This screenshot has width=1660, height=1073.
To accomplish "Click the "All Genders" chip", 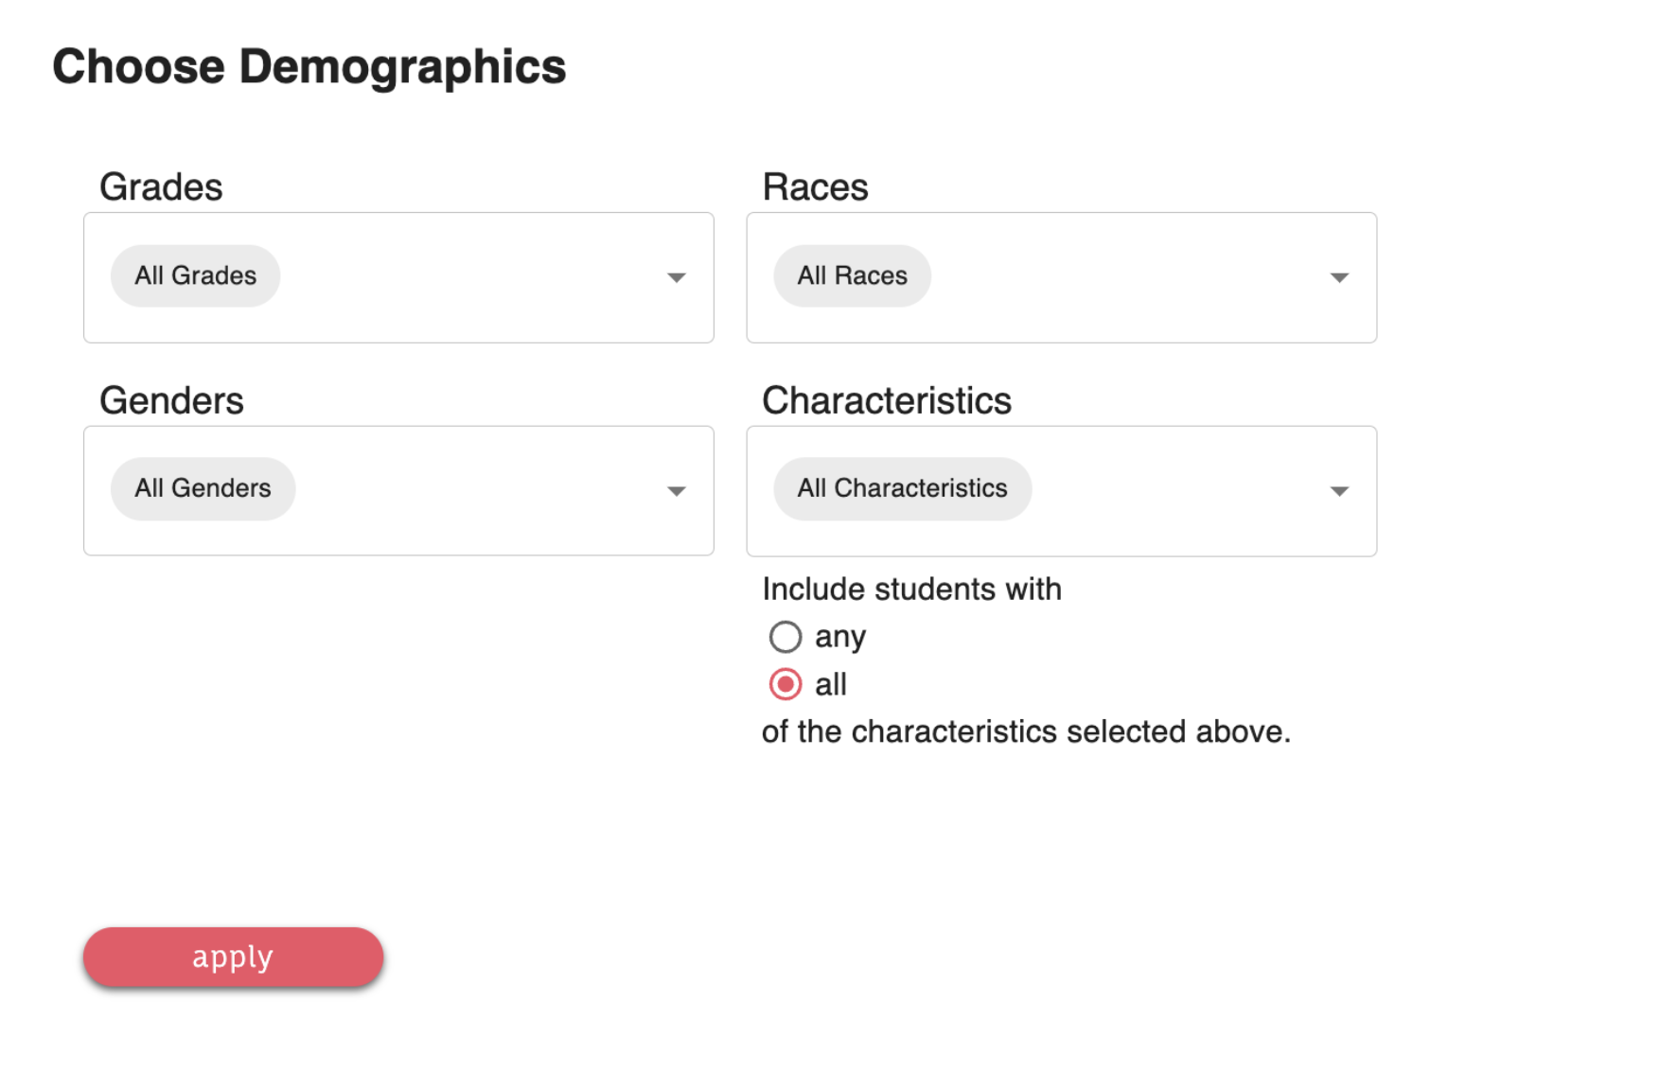I will point(203,488).
